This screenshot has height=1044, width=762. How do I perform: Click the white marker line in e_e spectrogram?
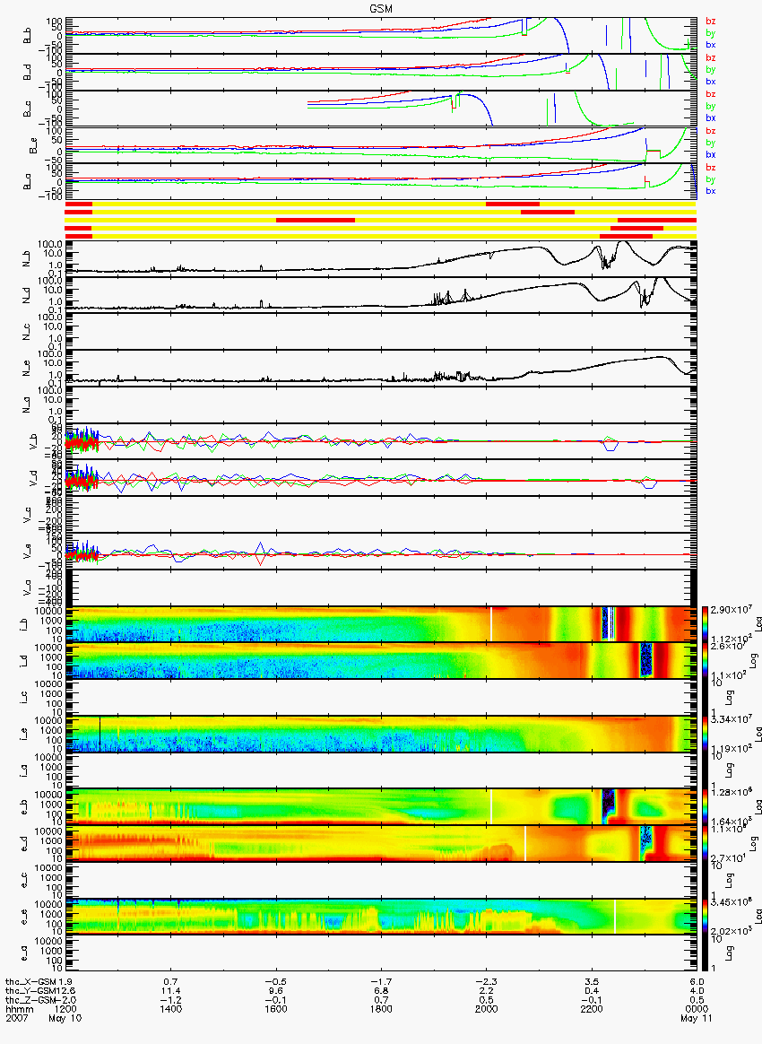[615, 917]
